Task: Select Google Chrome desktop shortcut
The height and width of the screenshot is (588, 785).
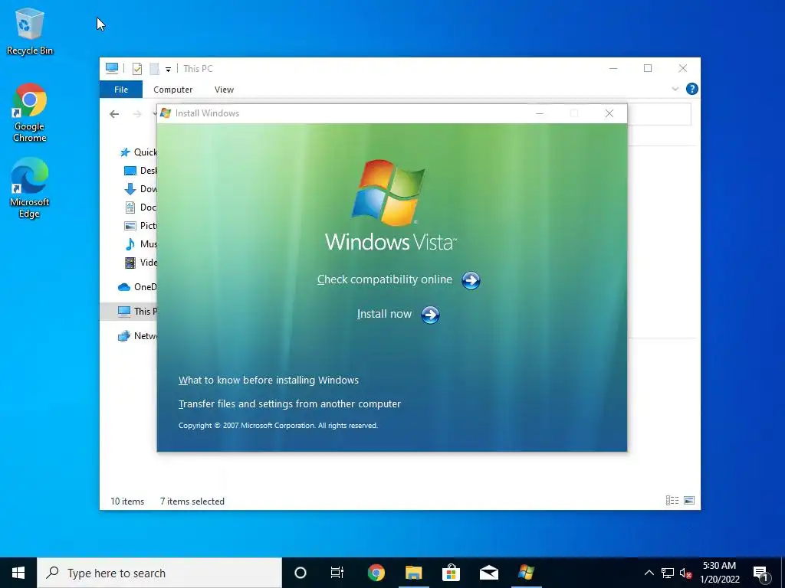Action: (30, 113)
